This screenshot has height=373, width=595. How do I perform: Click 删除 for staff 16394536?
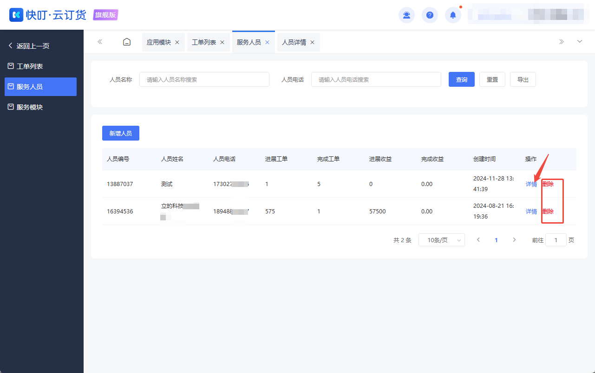(548, 212)
